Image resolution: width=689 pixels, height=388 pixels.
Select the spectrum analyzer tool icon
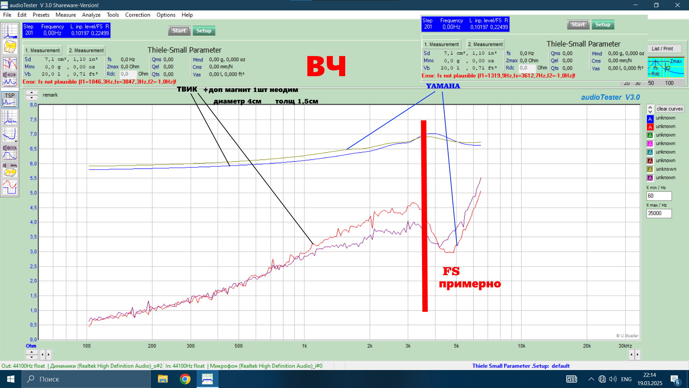10,31
